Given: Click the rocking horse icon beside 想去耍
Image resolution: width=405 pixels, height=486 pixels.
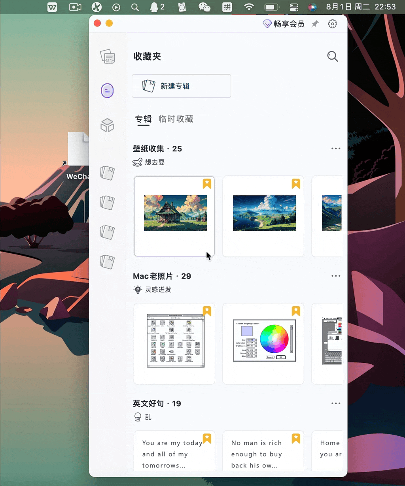Looking at the screenshot, I should click(x=137, y=162).
